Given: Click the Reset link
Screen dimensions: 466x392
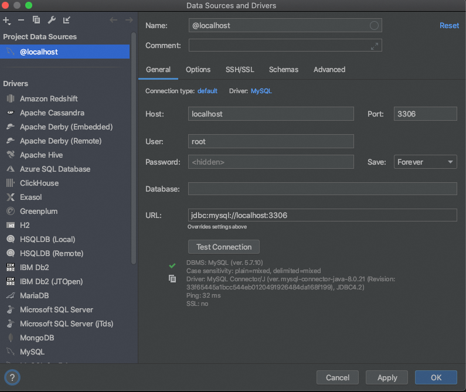Looking at the screenshot, I should [449, 26].
